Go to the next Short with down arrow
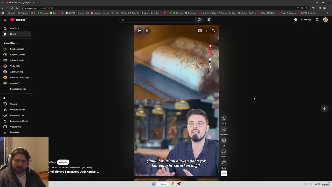The height and width of the screenshot is (187, 332). [x=324, y=109]
